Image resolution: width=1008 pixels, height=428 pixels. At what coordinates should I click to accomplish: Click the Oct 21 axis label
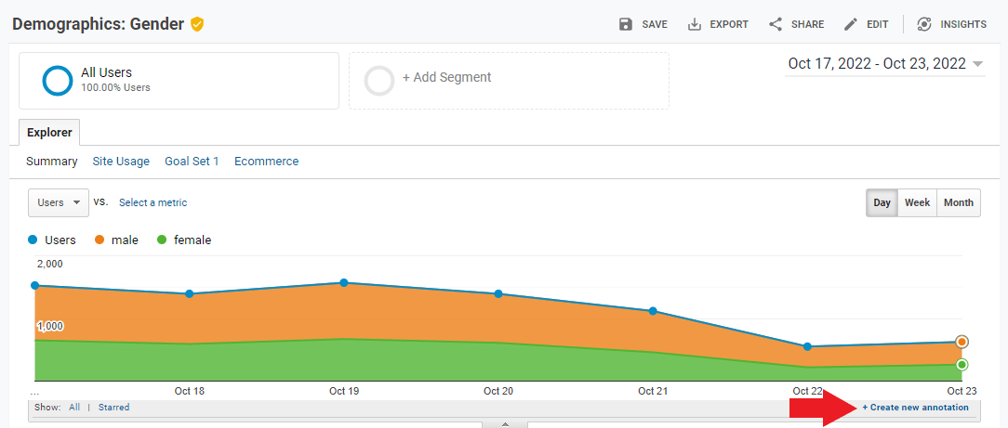click(653, 391)
